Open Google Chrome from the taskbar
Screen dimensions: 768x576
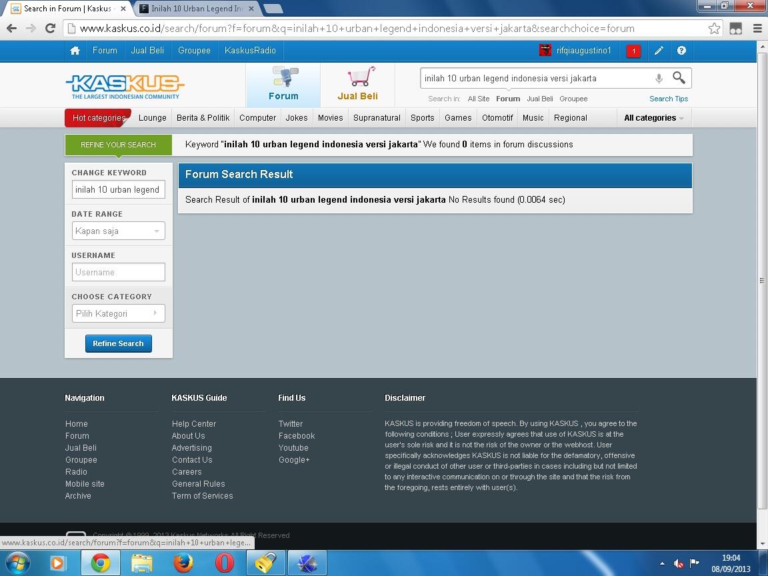(101, 563)
